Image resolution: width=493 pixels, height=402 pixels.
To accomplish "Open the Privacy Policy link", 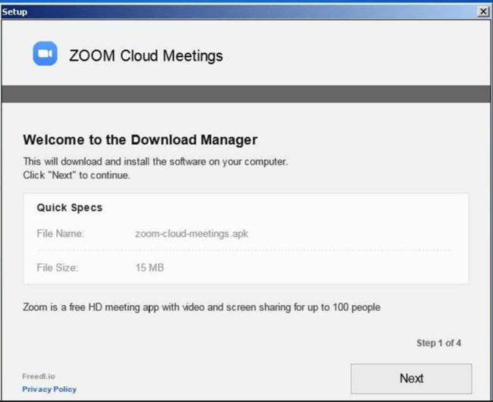I will click(49, 389).
